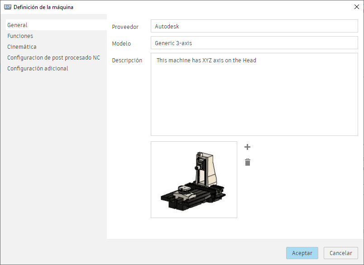This screenshot has width=364, height=265.
Task: Click the Modelo label
Action: coord(121,43)
